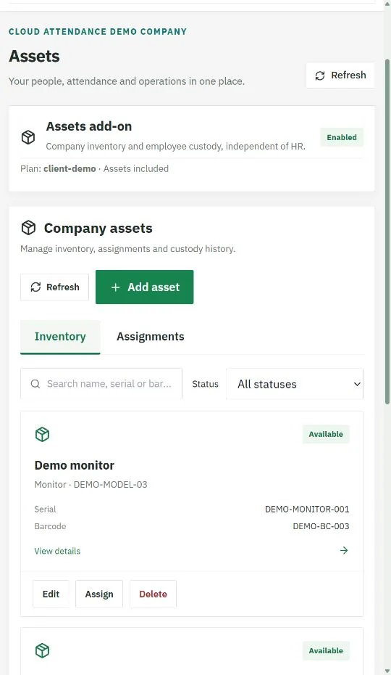Click barcode value DEMO-BC-003

pyautogui.click(x=321, y=526)
